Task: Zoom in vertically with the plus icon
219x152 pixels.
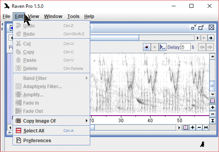Action: click(212, 107)
